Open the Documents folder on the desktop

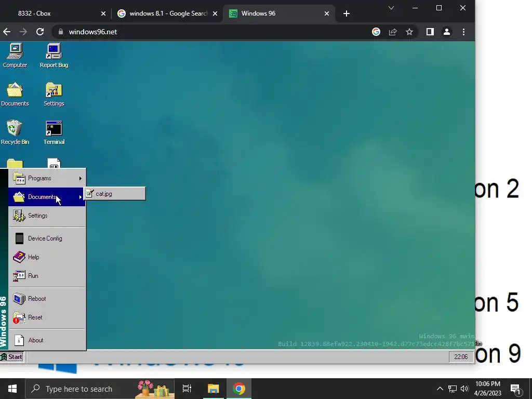(15, 95)
